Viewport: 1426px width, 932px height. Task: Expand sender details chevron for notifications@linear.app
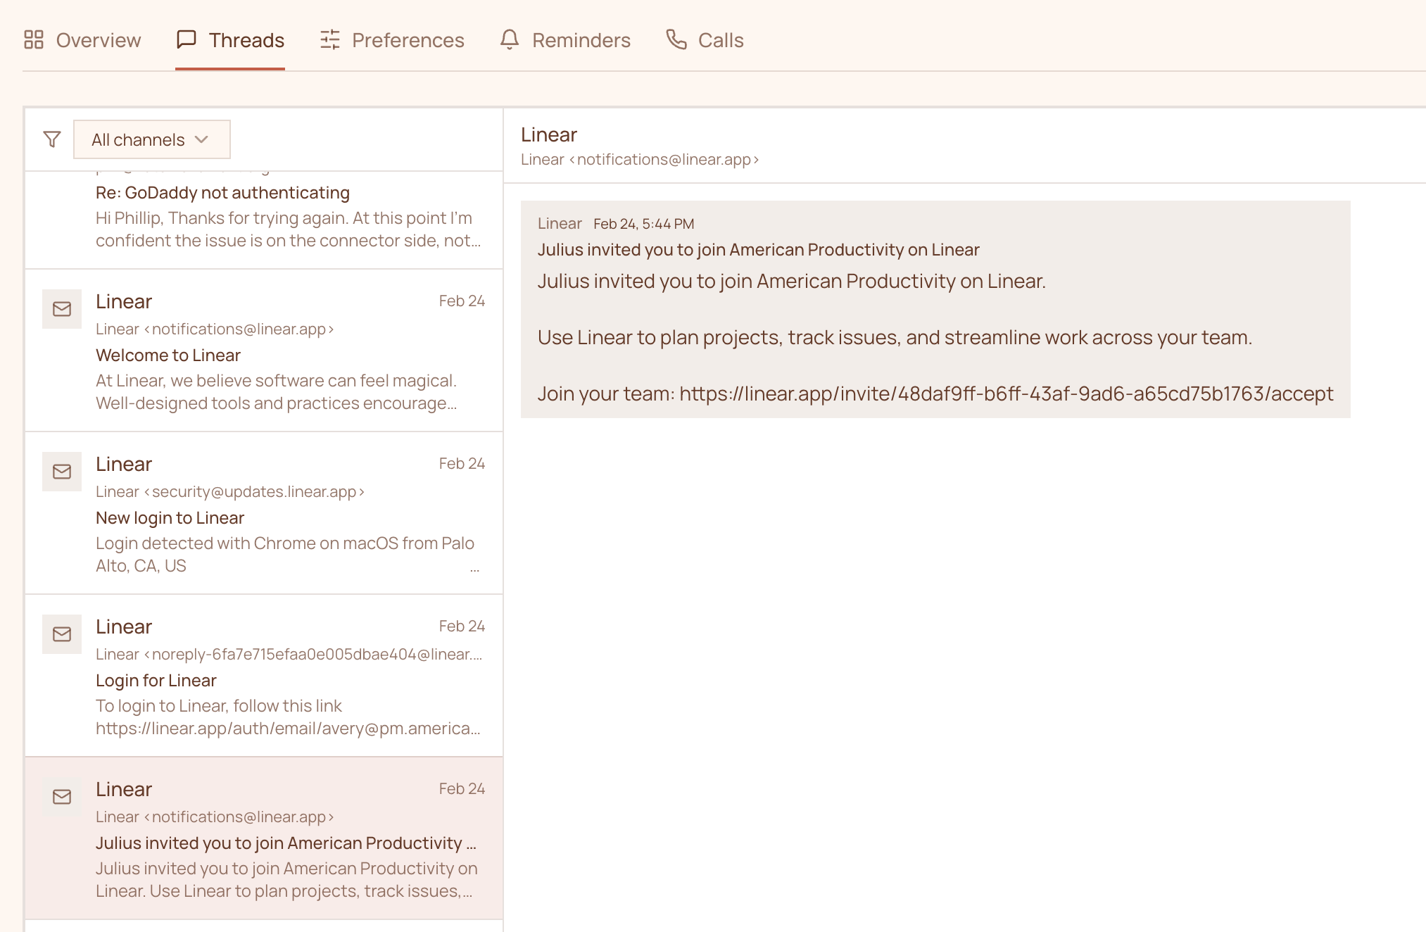point(755,160)
